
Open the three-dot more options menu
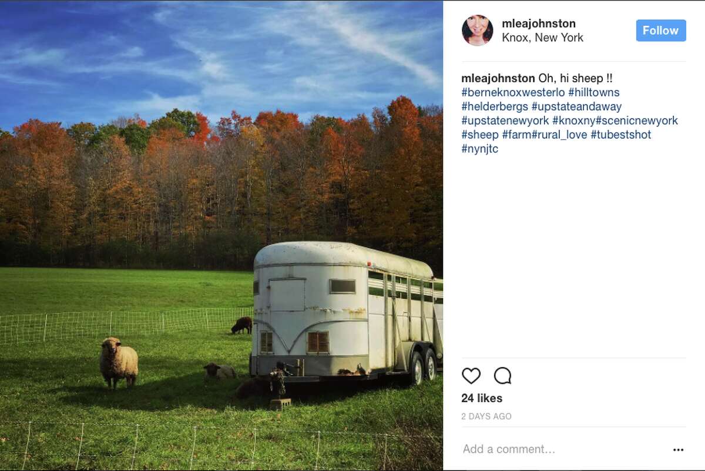click(x=678, y=450)
